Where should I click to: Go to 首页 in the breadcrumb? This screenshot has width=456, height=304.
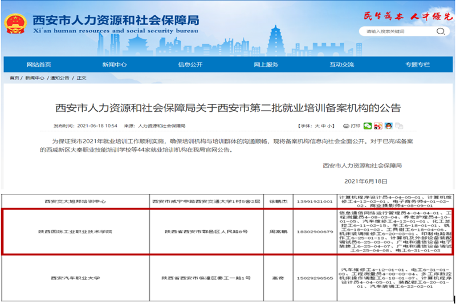[14, 78]
